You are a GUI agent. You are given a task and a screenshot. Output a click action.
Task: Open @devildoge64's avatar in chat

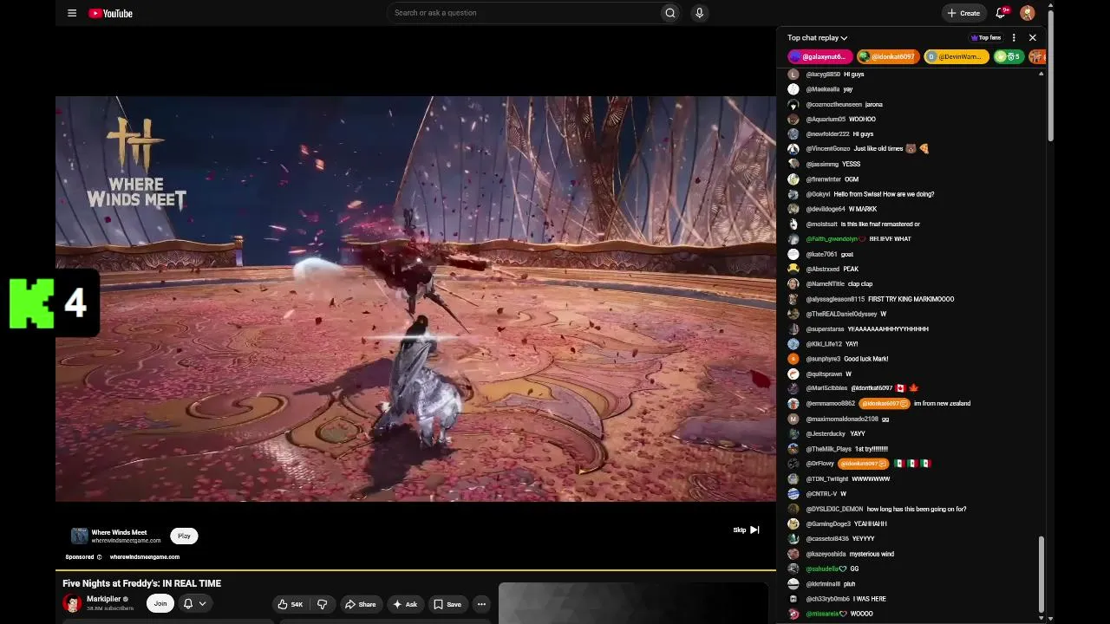tap(793, 209)
